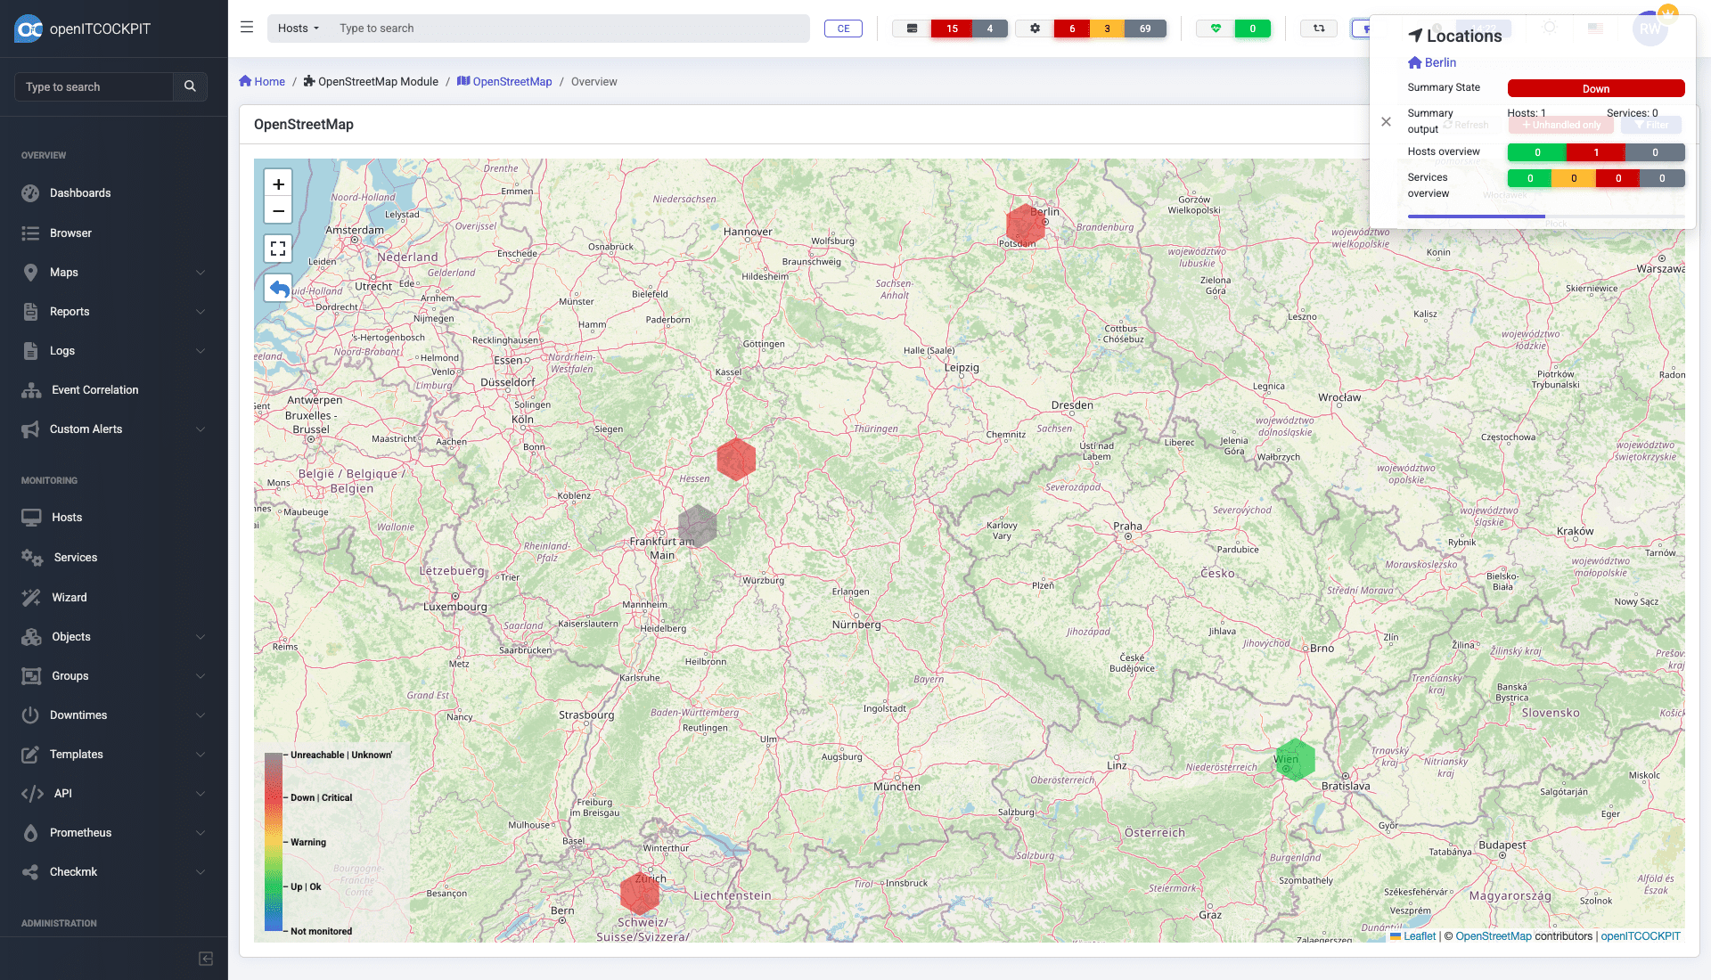Expand the Objects submenu chevron
The width and height of the screenshot is (1711, 980).
click(201, 637)
